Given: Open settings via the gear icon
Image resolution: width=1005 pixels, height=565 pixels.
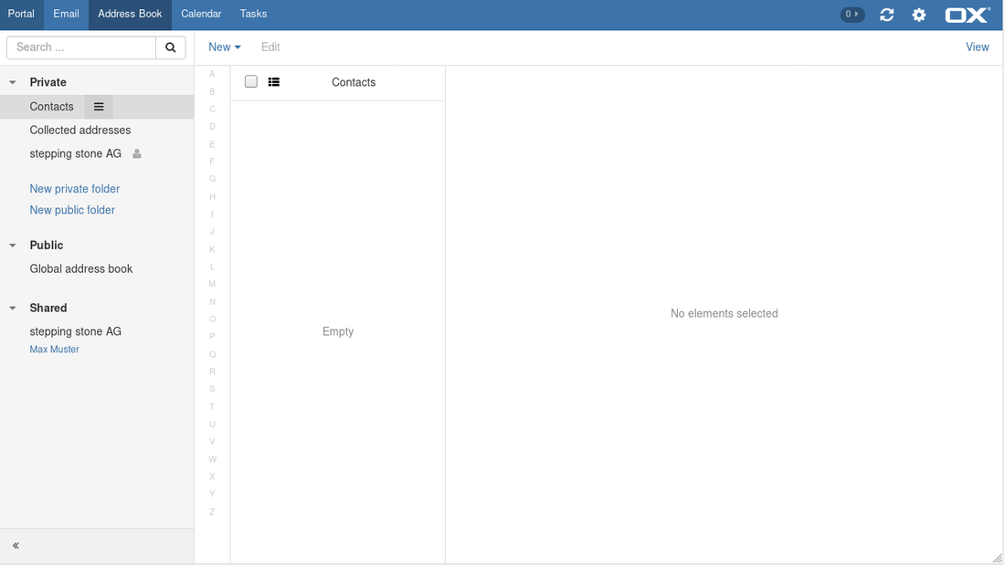Looking at the screenshot, I should [x=919, y=15].
